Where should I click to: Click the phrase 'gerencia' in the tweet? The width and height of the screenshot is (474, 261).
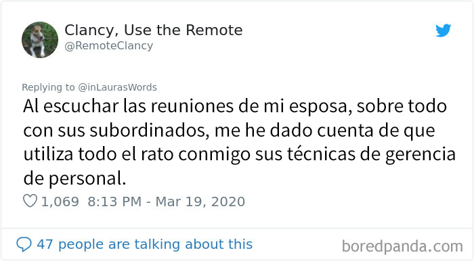(x=421, y=155)
